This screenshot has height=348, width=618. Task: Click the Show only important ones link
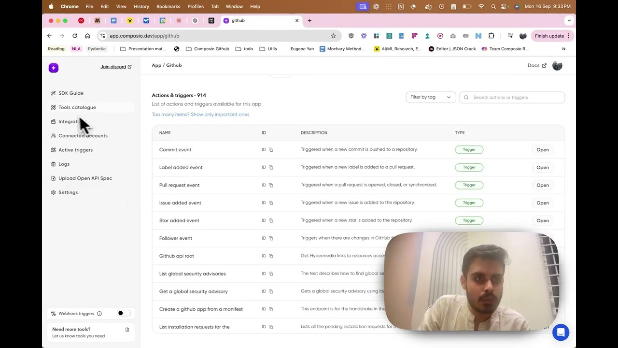tap(220, 115)
